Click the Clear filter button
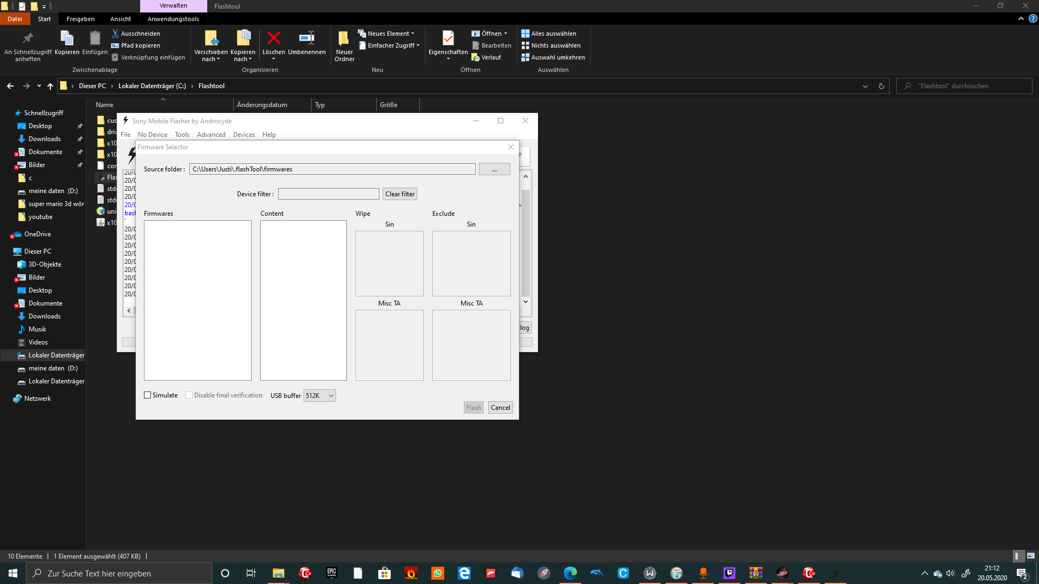Image resolution: width=1039 pixels, height=584 pixels. [400, 194]
